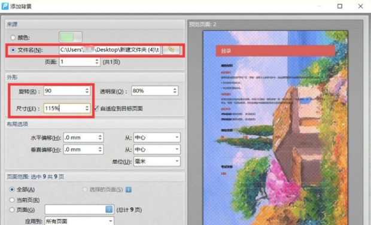Select the 全部 page range radio button
The height and width of the screenshot is (225, 371).
pyautogui.click(x=12, y=190)
